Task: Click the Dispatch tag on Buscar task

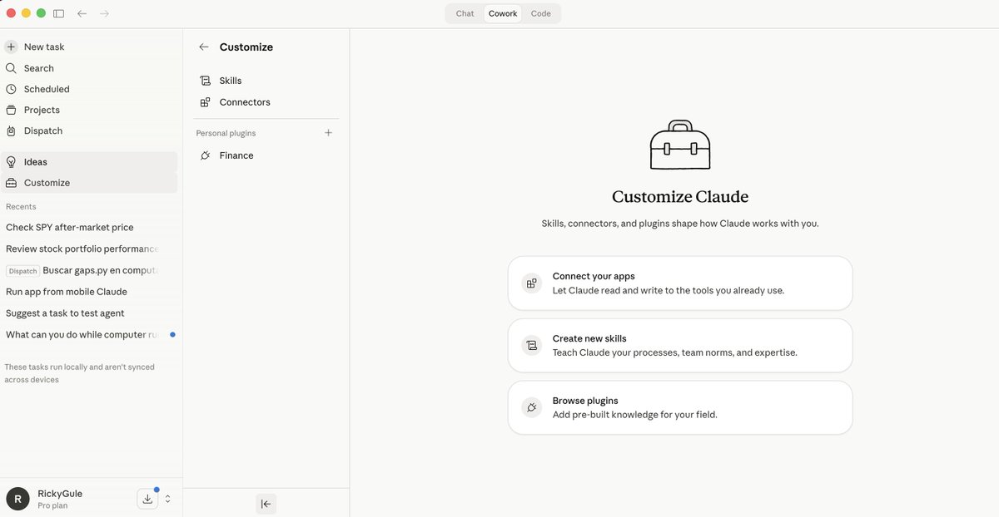Action: pyautogui.click(x=22, y=271)
